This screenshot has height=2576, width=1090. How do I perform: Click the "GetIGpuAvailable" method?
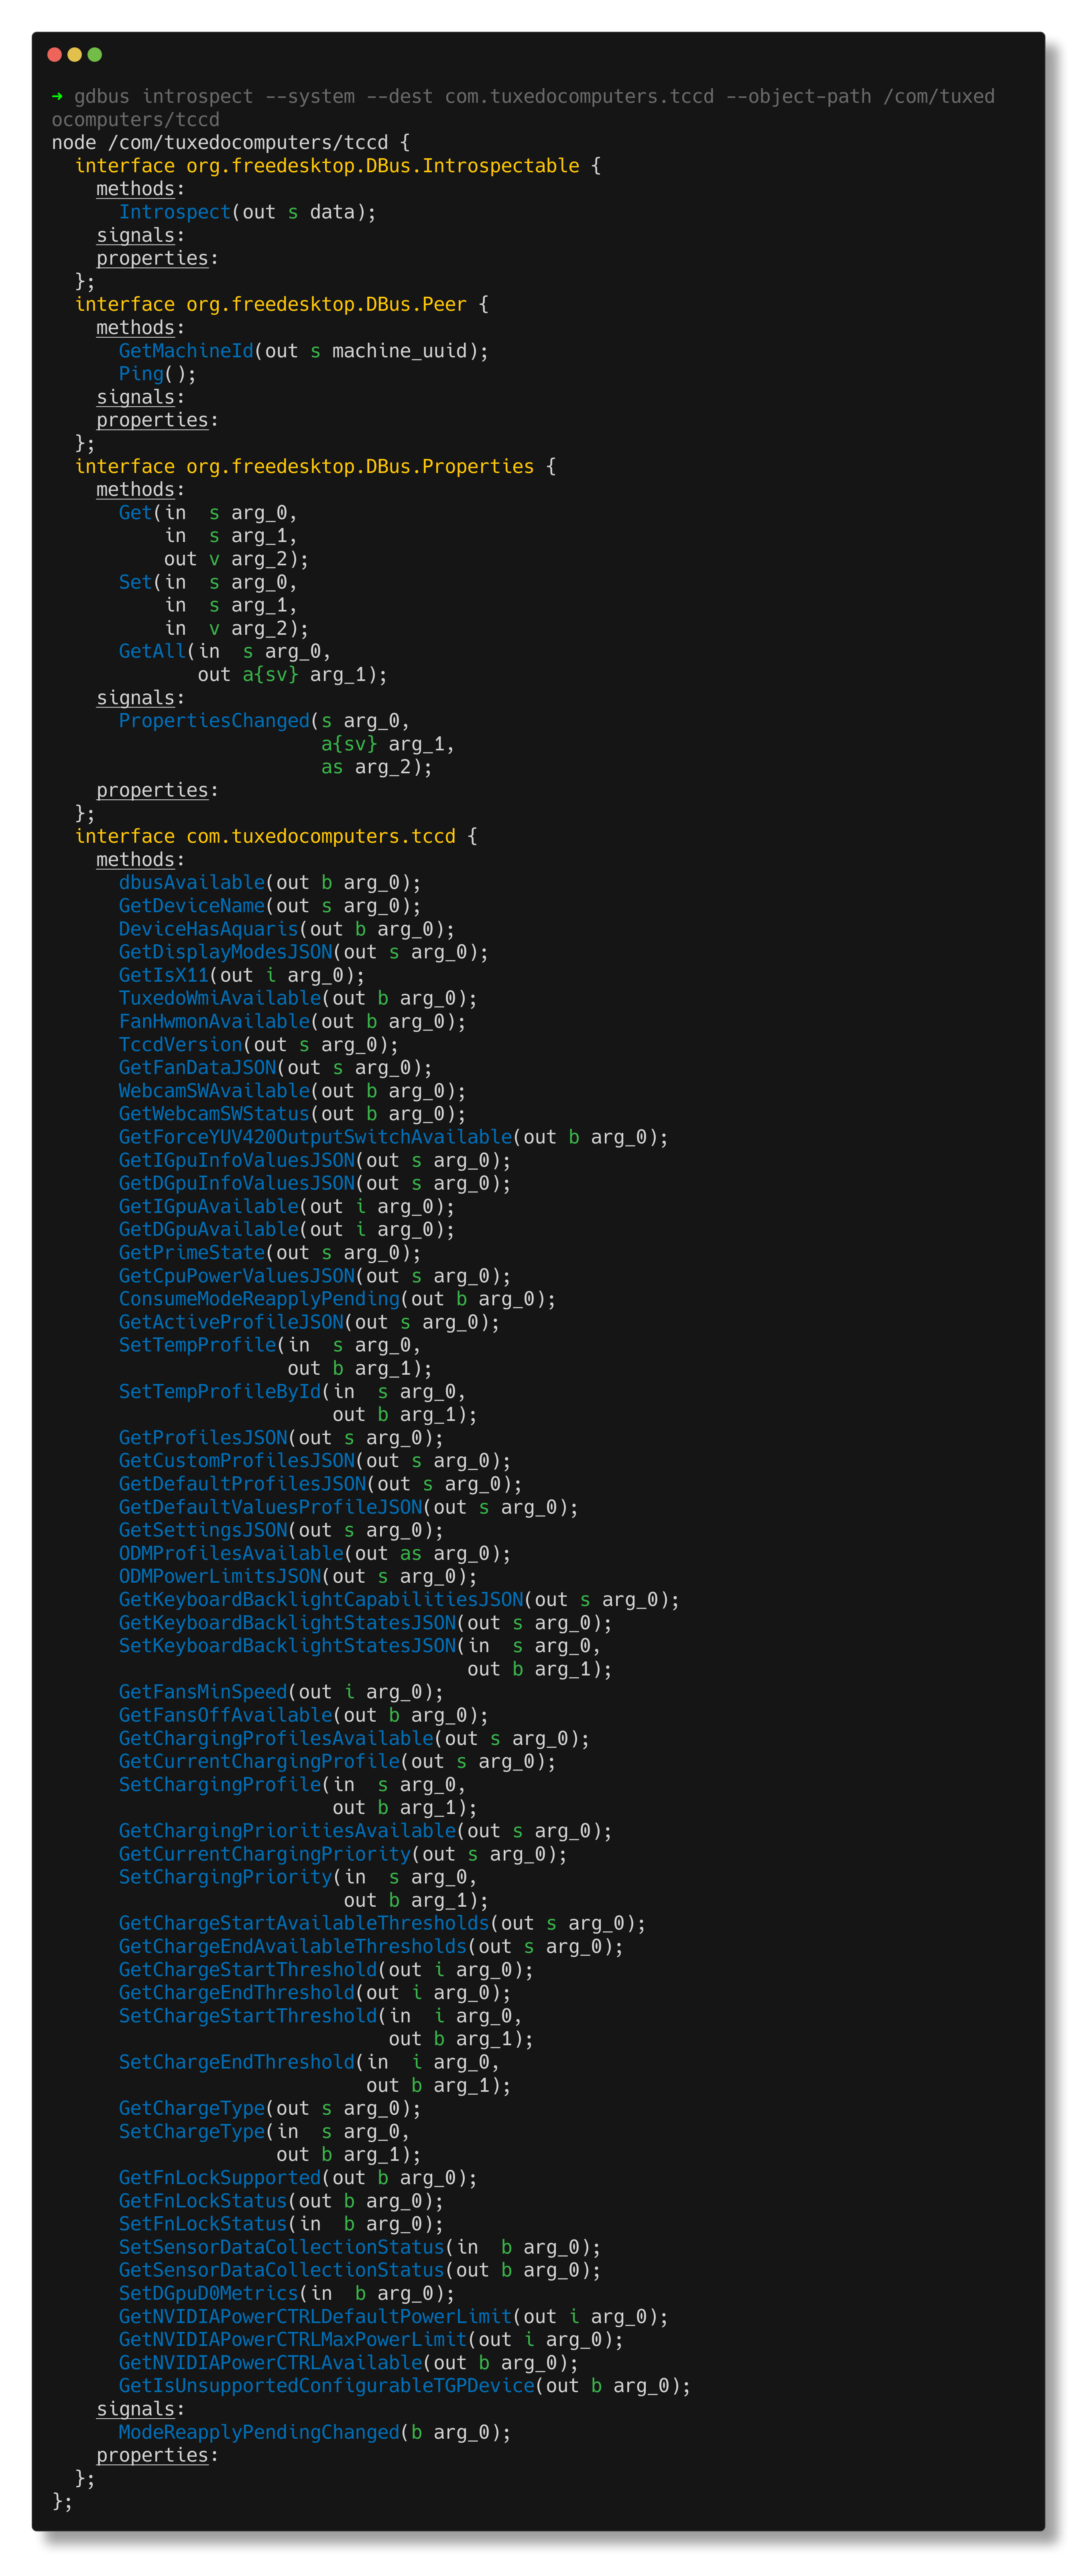pyautogui.click(x=209, y=1206)
